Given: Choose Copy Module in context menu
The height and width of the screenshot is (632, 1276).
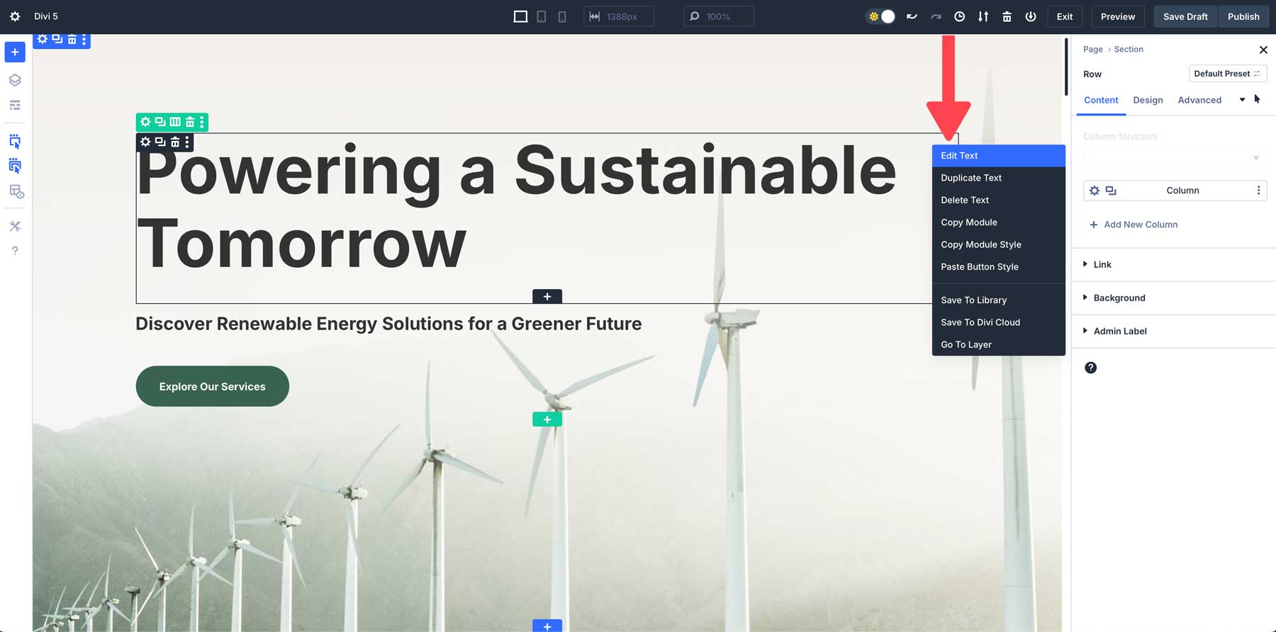Looking at the screenshot, I should click(x=999, y=222).
